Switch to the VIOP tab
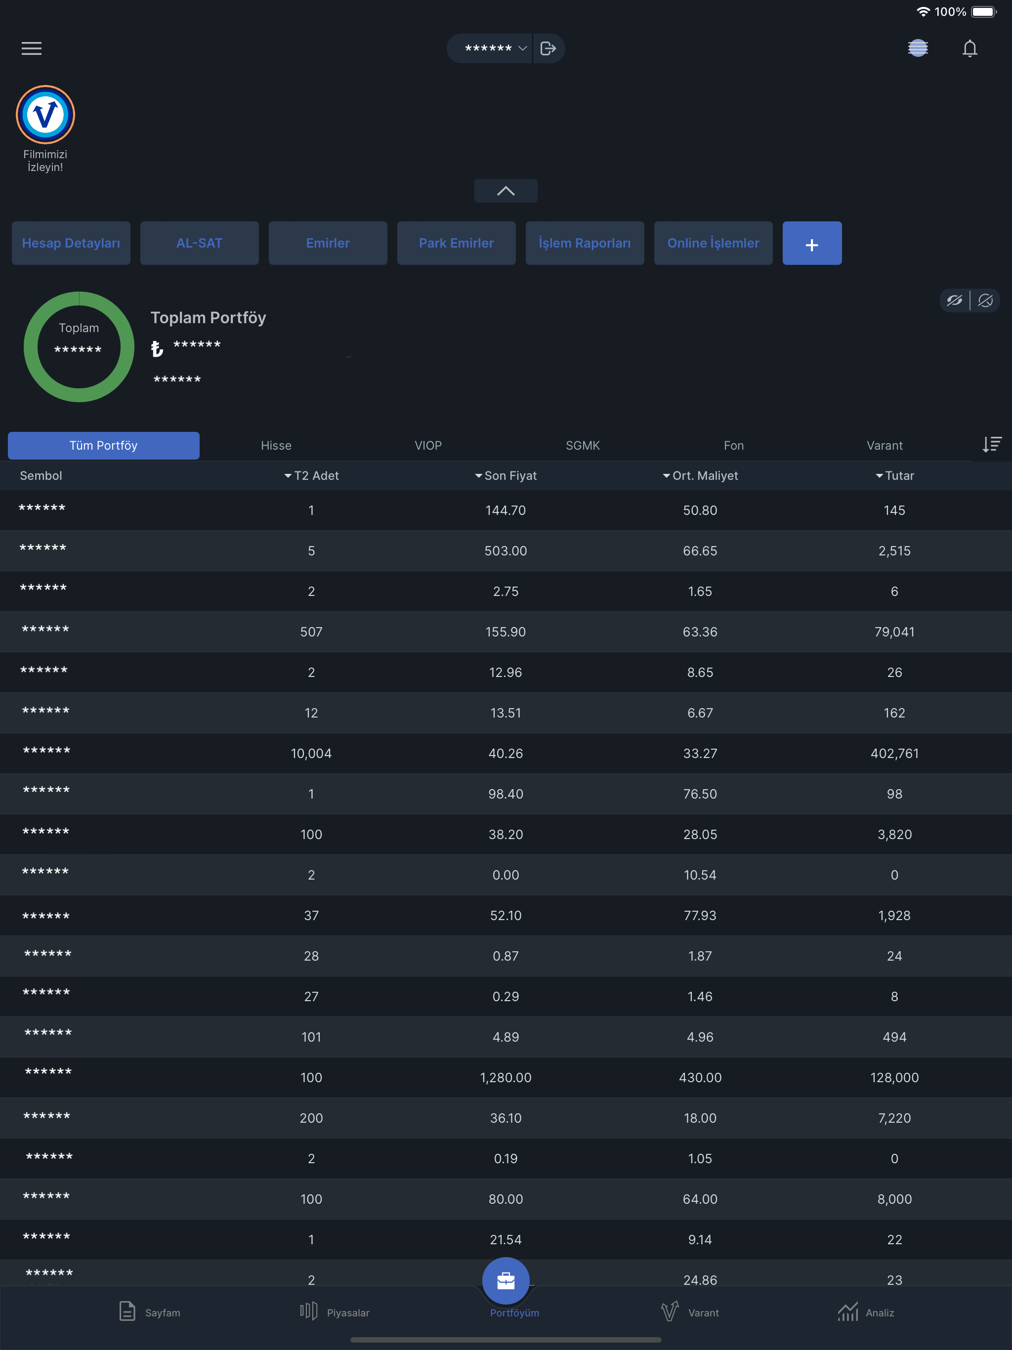Screen dimensions: 1012x1350 (x=428, y=446)
